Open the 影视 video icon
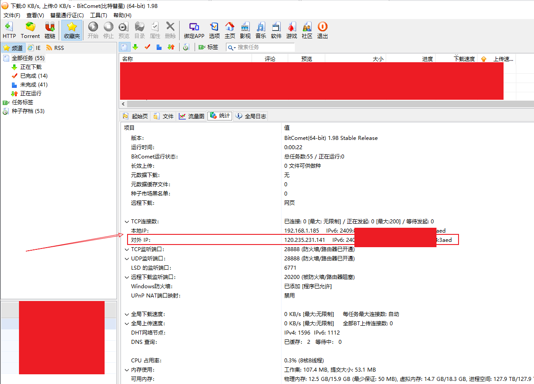 pyautogui.click(x=245, y=30)
